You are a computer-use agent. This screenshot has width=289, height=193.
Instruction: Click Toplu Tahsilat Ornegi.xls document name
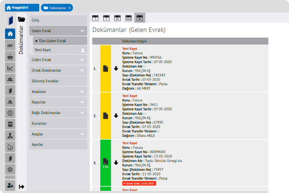(x=164, y=161)
